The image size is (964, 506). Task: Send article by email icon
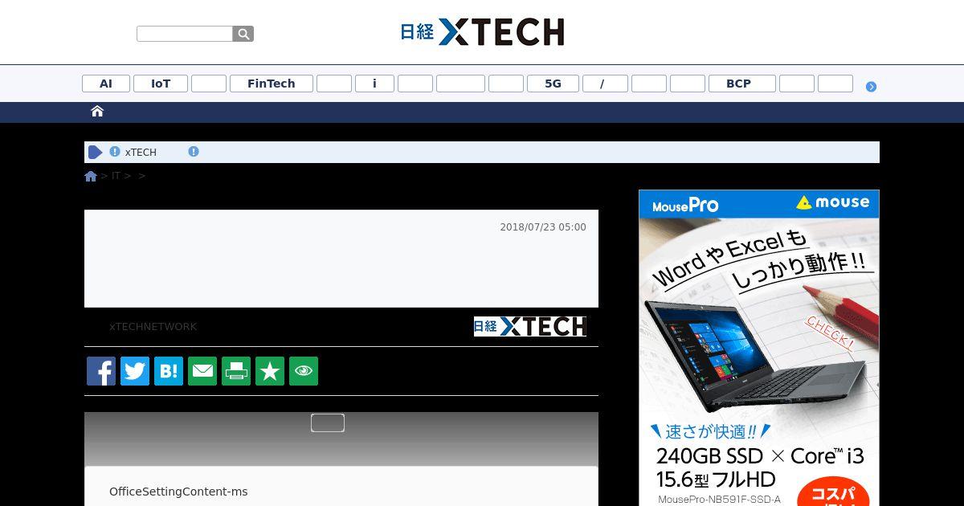point(202,371)
